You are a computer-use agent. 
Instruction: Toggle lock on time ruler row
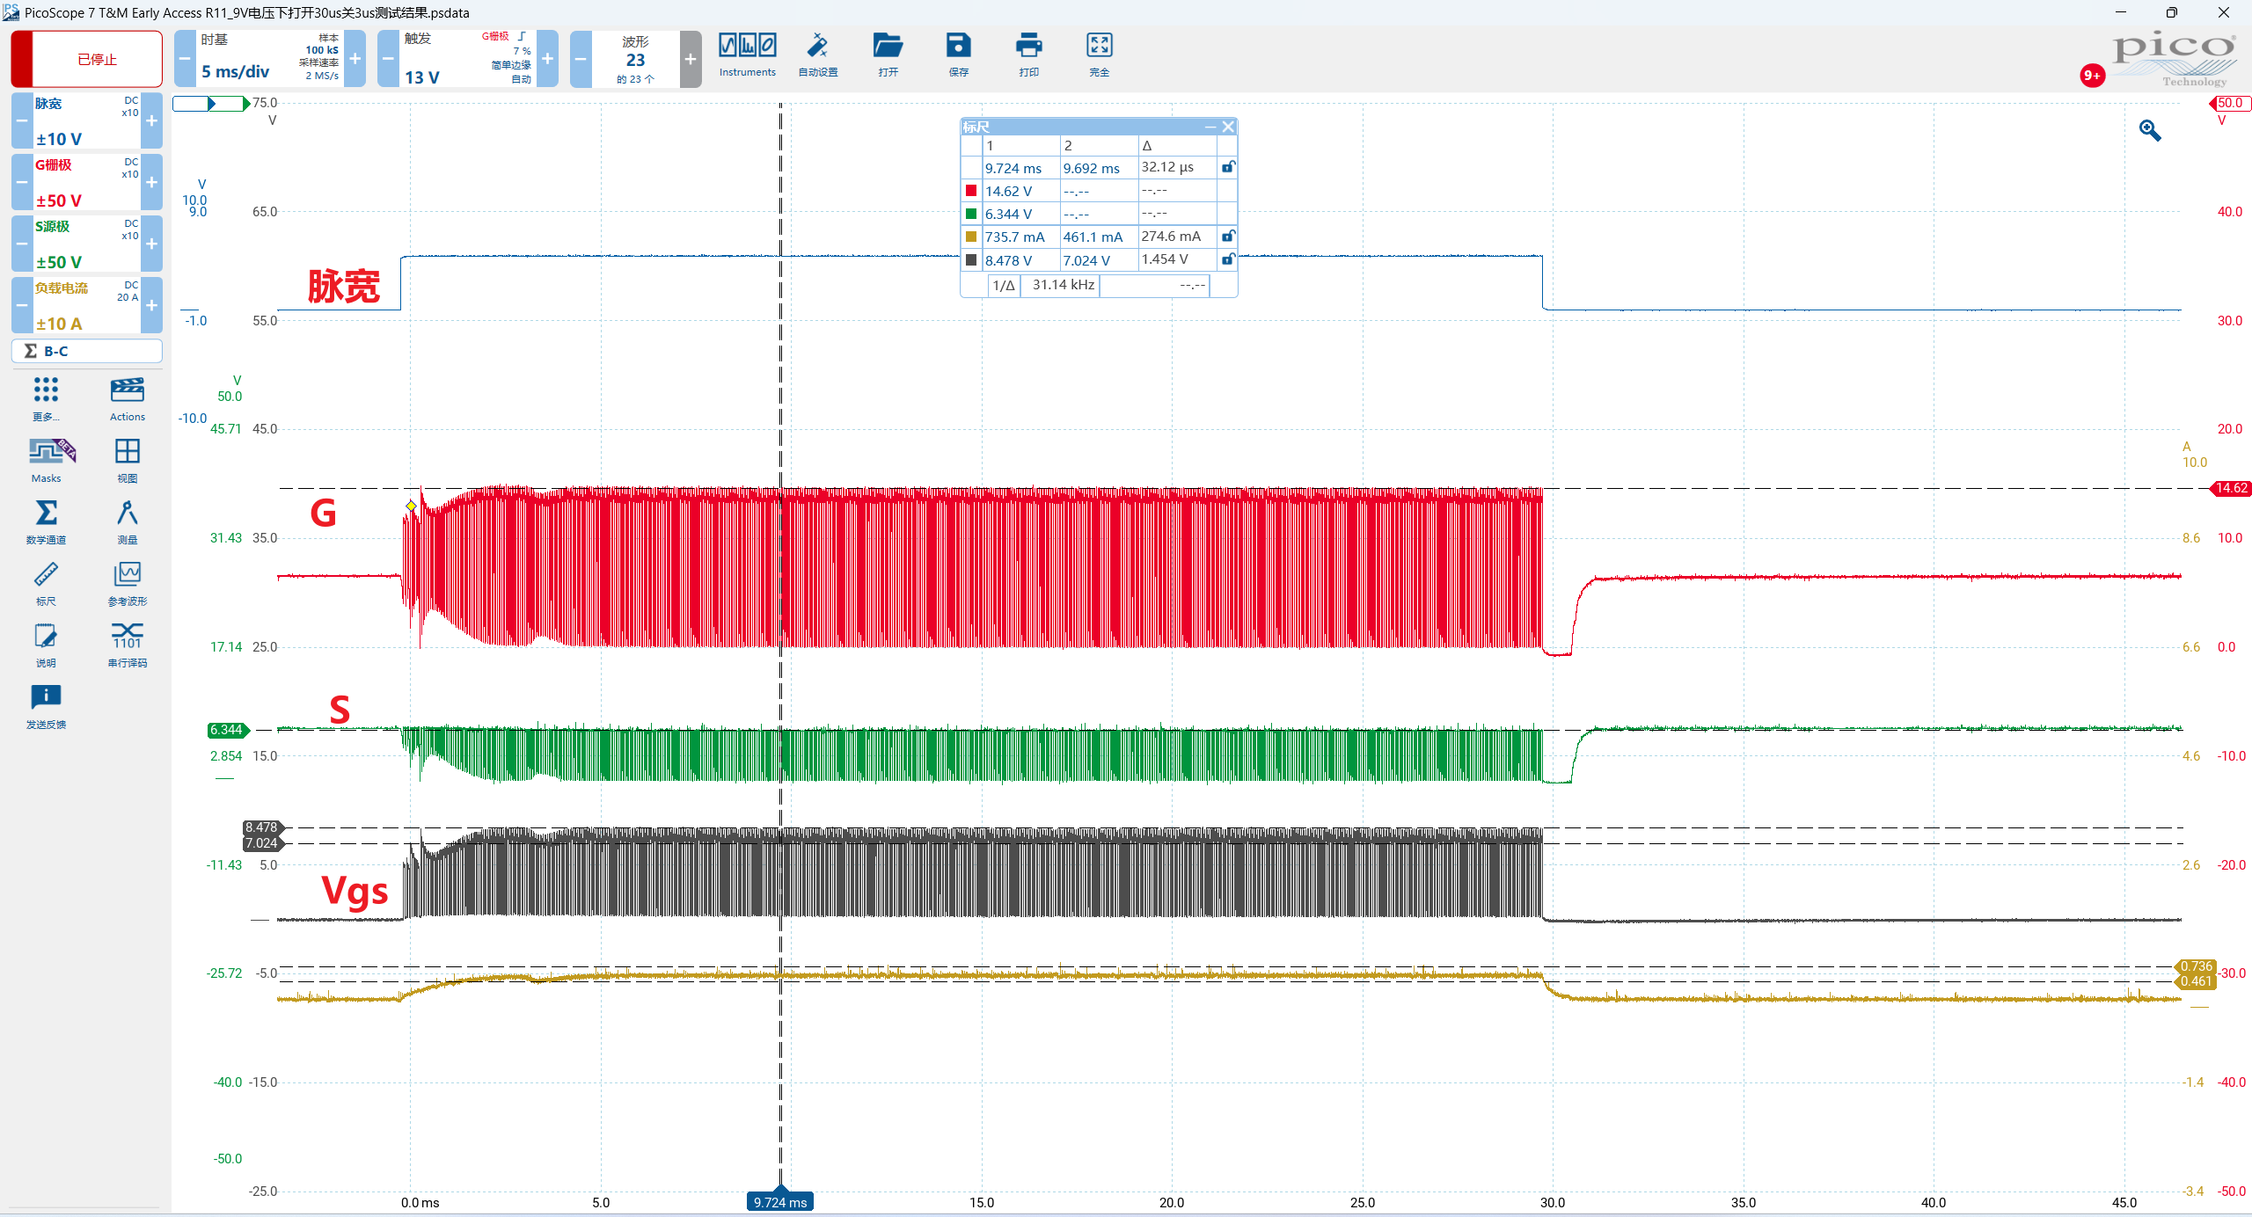pos(1228,167)
